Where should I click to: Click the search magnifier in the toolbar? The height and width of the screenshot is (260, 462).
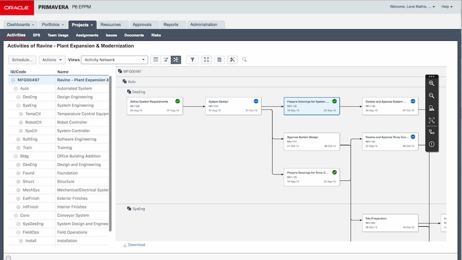[x=244, y=60]
